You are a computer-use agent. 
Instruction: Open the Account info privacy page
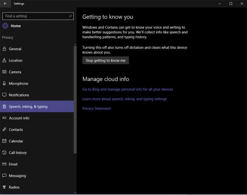pyautogui.click(x=19, y=118)
